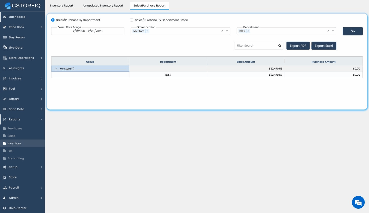Image resolution: width=369 pixels, height=213 pixels.
Task: Select Sales/Purchase By Department radio
Action: [53, 20]
